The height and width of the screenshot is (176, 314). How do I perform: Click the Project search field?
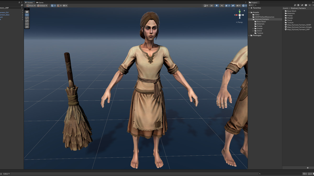point(274,5)
